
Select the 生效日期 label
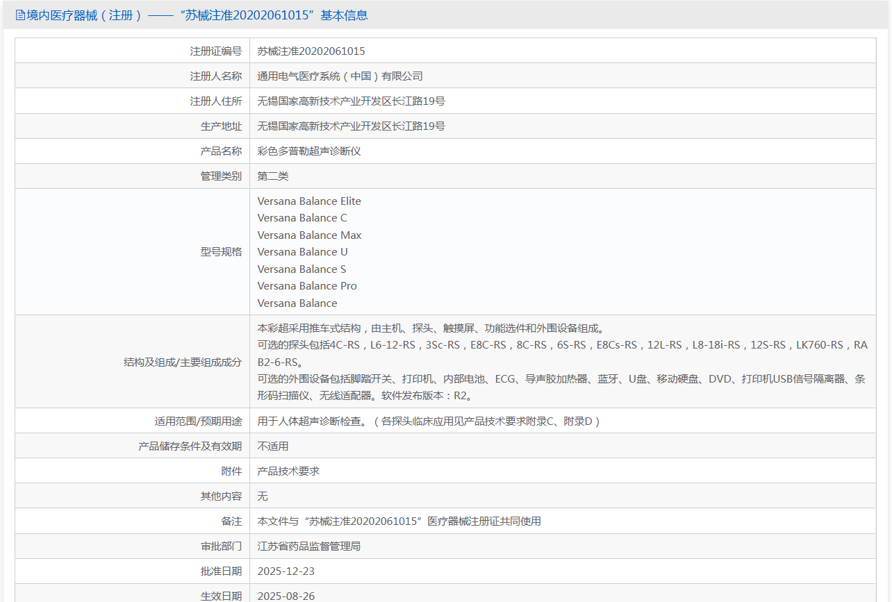tap(221, 596)
